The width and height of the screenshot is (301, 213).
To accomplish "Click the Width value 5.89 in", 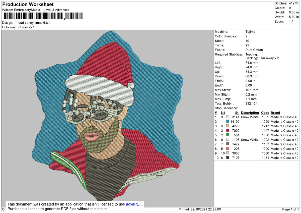I will tap(294, 17).
